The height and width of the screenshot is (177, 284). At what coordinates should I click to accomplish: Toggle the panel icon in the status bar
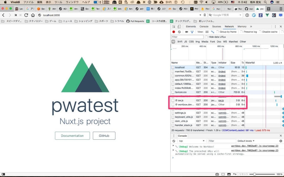(x=3, y=174)
